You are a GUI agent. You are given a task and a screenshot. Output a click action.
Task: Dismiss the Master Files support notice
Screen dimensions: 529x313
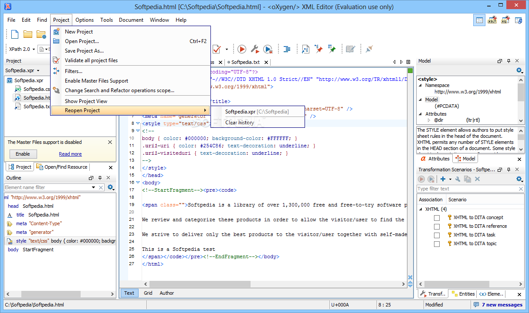110,142
